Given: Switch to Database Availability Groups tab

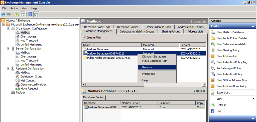Looking at the screenshot, I should point(137,31).
